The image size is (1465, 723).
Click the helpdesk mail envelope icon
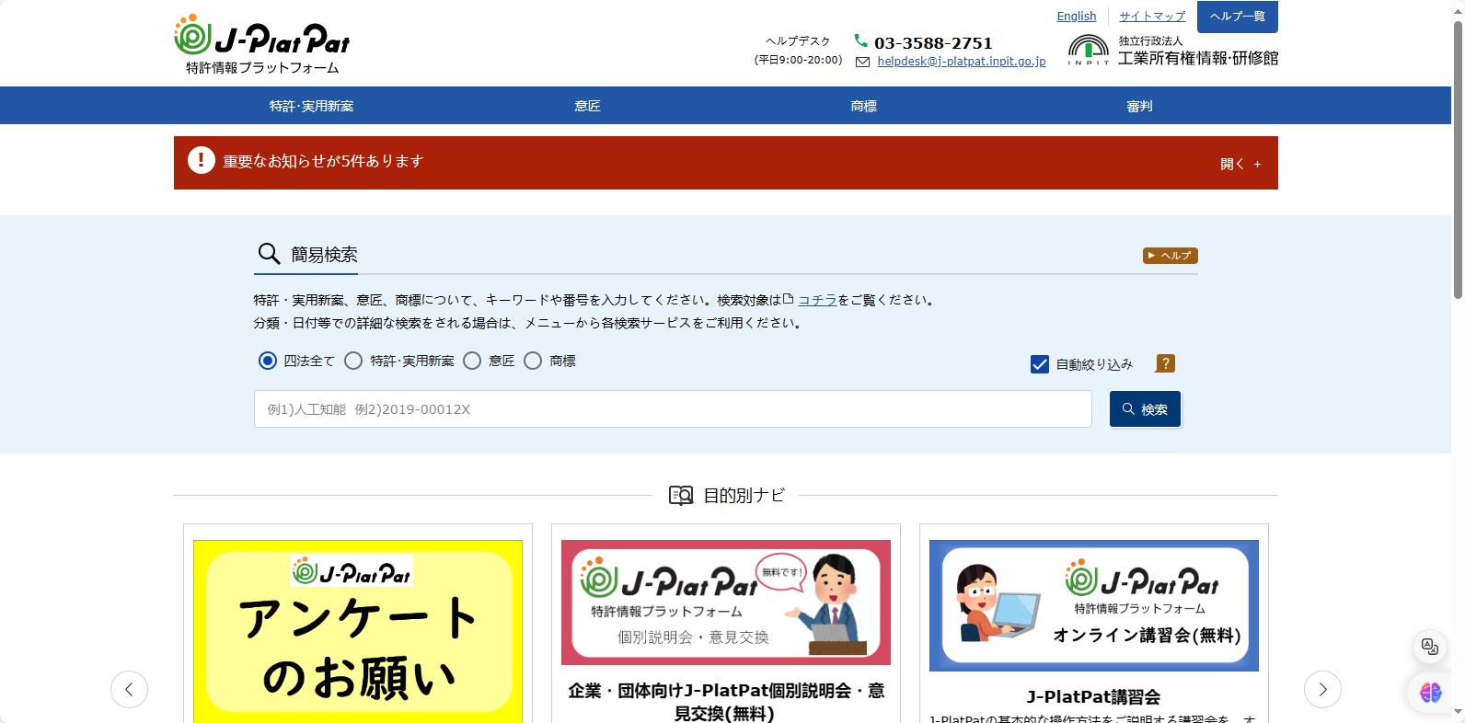click(x=862, y=62)
